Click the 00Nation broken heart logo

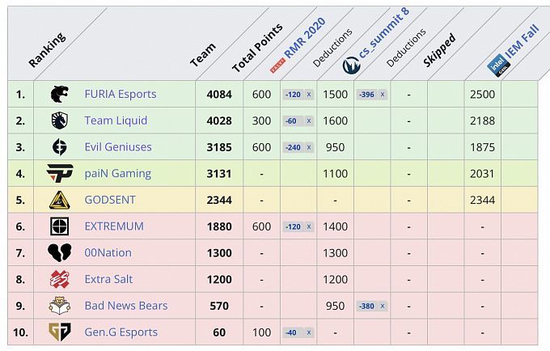click(x=59, y=252)
